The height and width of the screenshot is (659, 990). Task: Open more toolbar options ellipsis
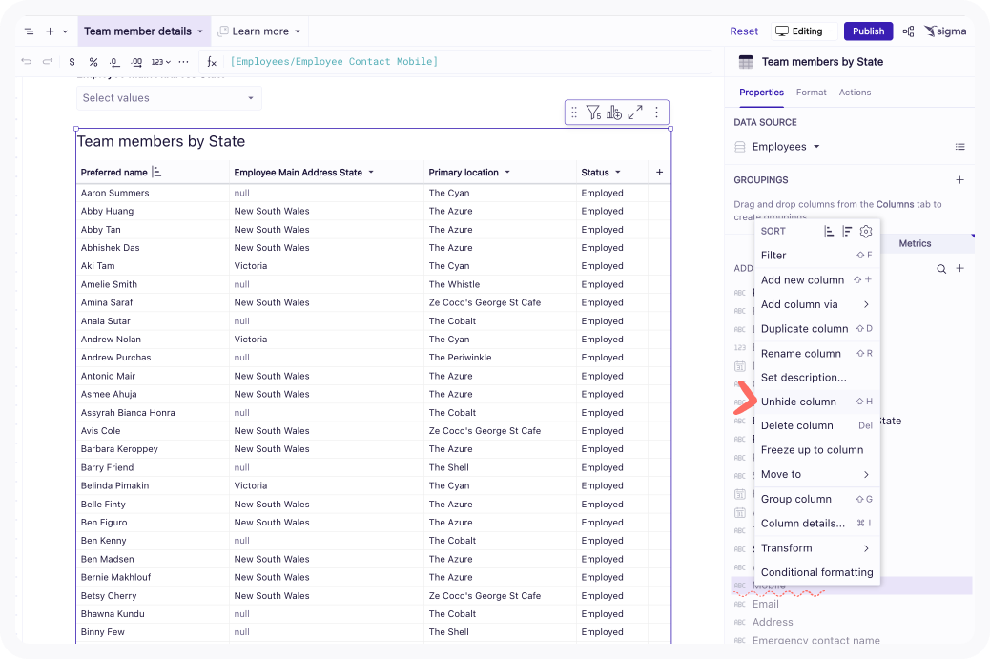pyautogui.click(x=184, y=62)
